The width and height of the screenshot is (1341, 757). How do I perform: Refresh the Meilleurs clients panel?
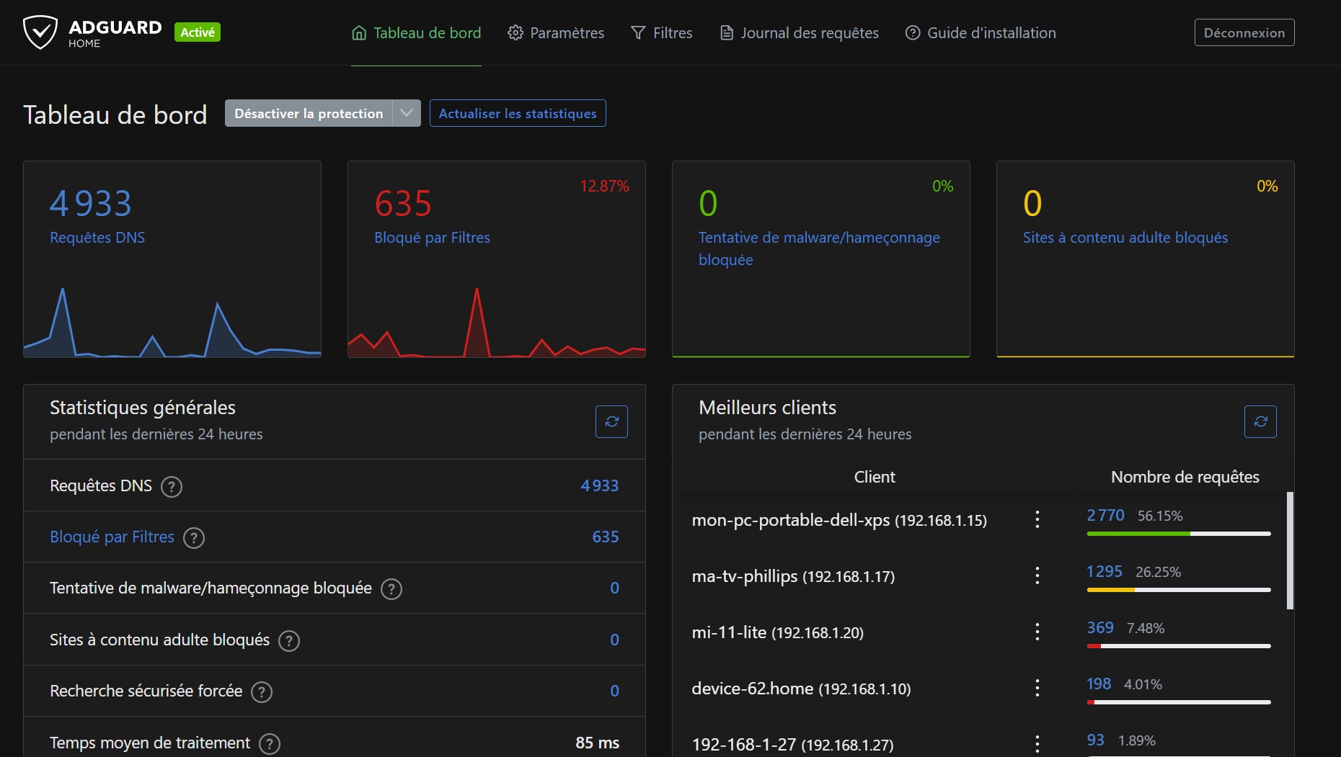1260,421
